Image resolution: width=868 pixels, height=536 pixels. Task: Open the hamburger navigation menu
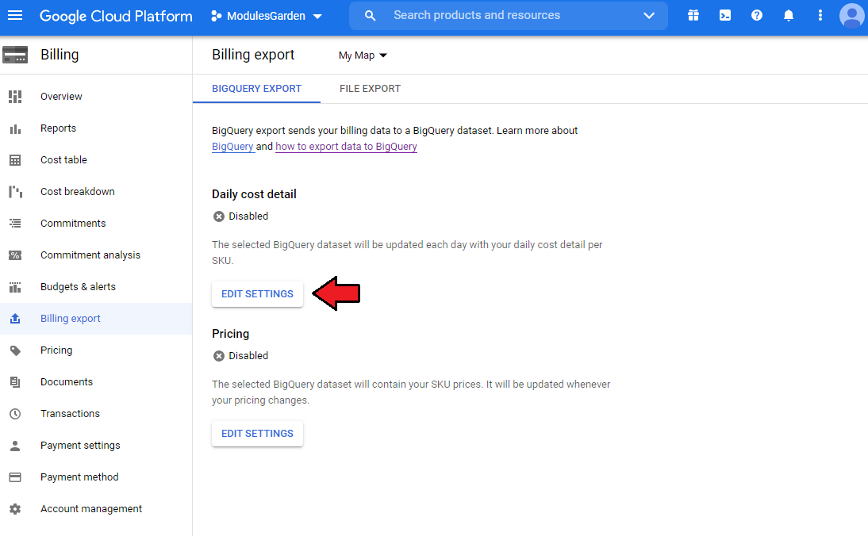[15, 16]
